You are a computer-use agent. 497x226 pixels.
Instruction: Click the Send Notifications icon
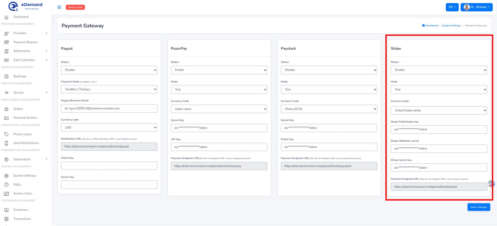tap(6, 143)
